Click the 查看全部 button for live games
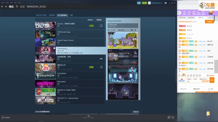Image resolution: width=218 pixels, height=122 pixels. tap(136, 112)
